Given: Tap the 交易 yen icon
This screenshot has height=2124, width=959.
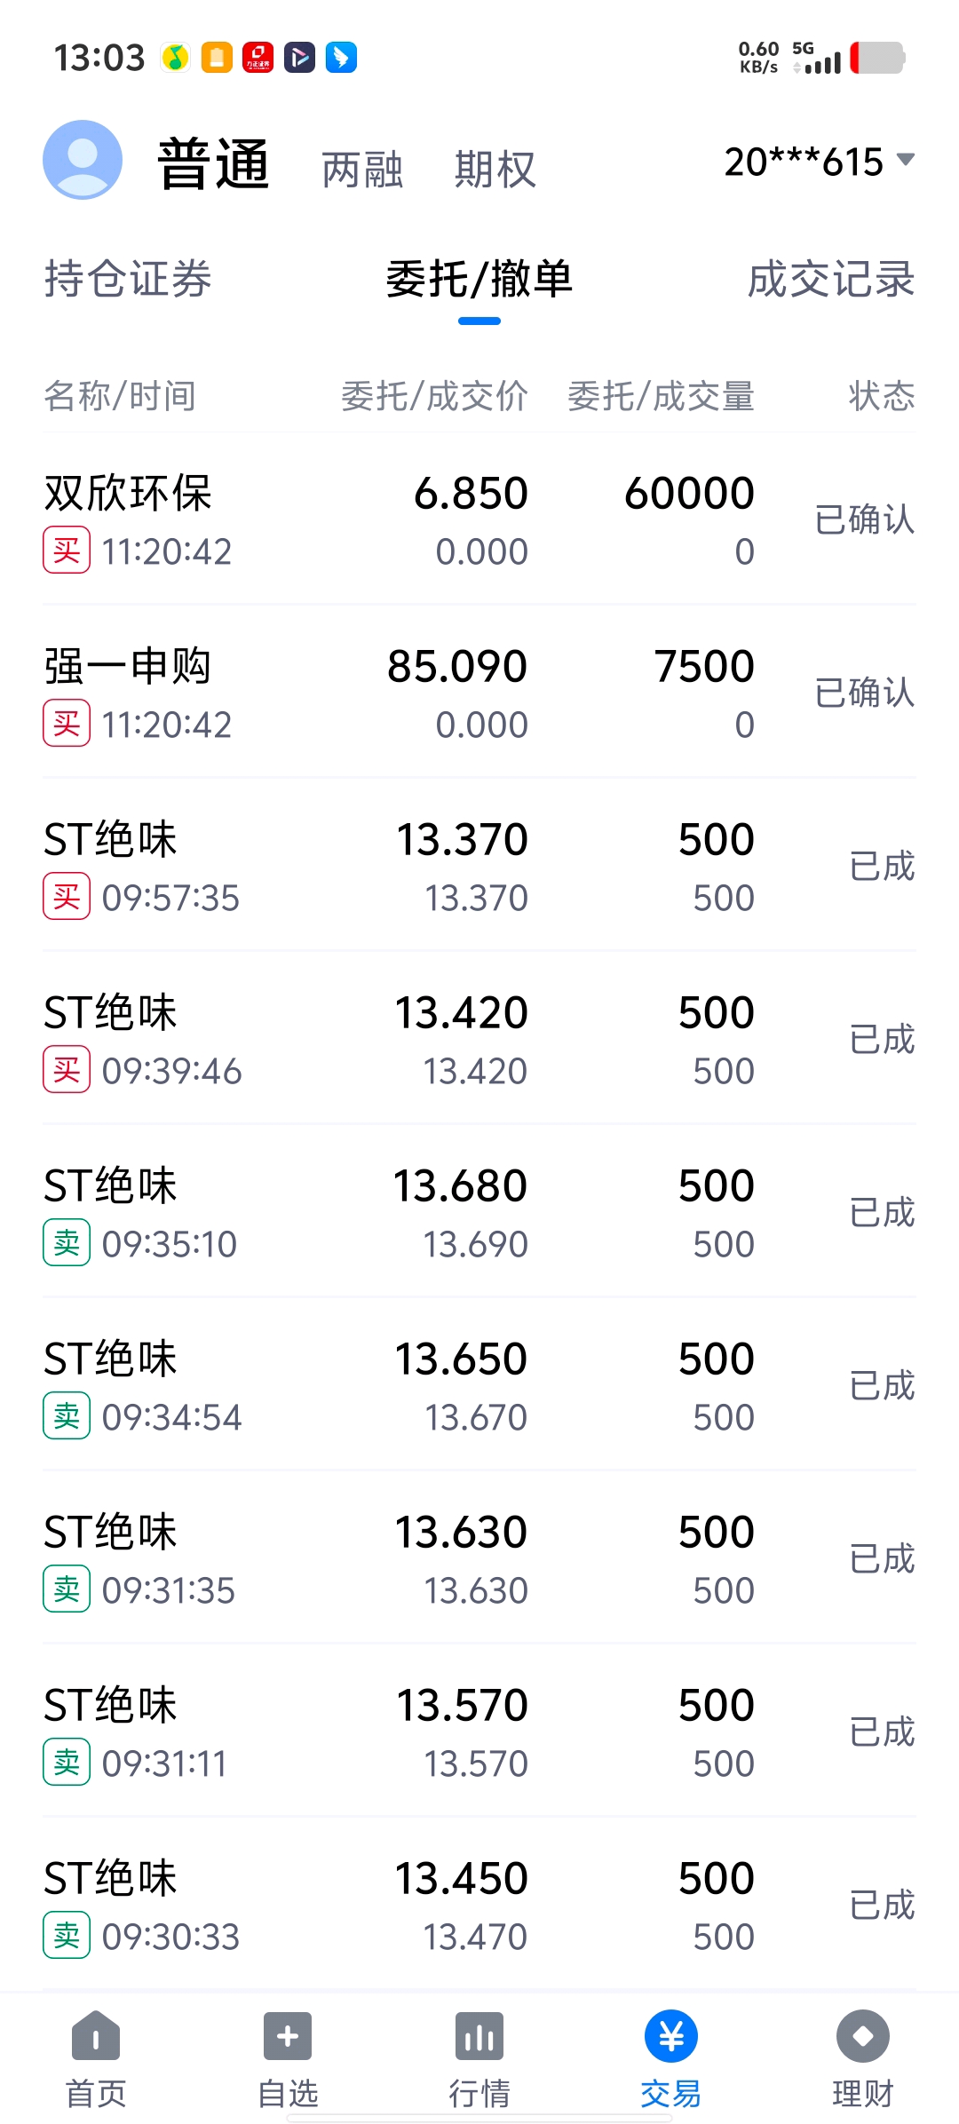Looking at the screenshot, I should (x=671, y=2035).
